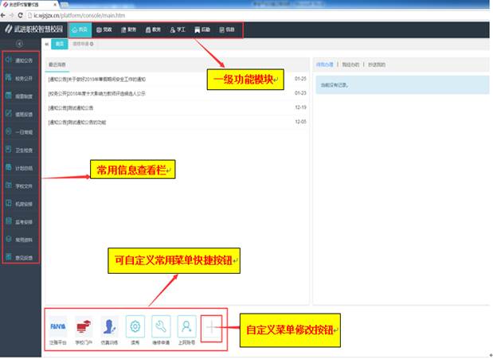Open the test notice dated 12-19
493x359 pixels.
pos(177,107)
